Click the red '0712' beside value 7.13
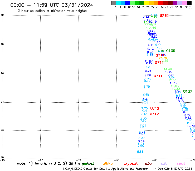This screenshot has height=171, width=195. coord(154,114)
